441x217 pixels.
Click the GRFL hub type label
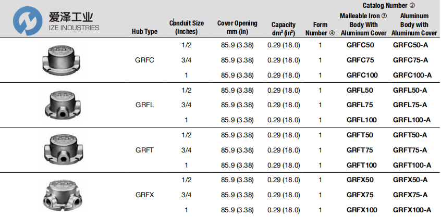click(x=144, y=105)
